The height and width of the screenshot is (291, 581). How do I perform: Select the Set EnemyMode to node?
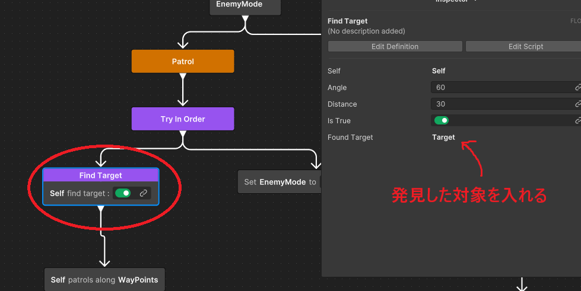pos(280,182)
